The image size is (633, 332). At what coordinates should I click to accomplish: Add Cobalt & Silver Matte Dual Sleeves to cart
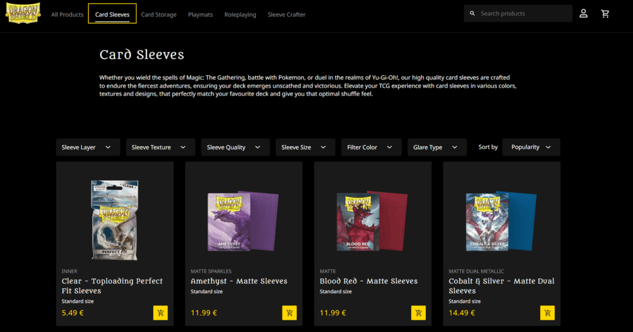(548, 313)
